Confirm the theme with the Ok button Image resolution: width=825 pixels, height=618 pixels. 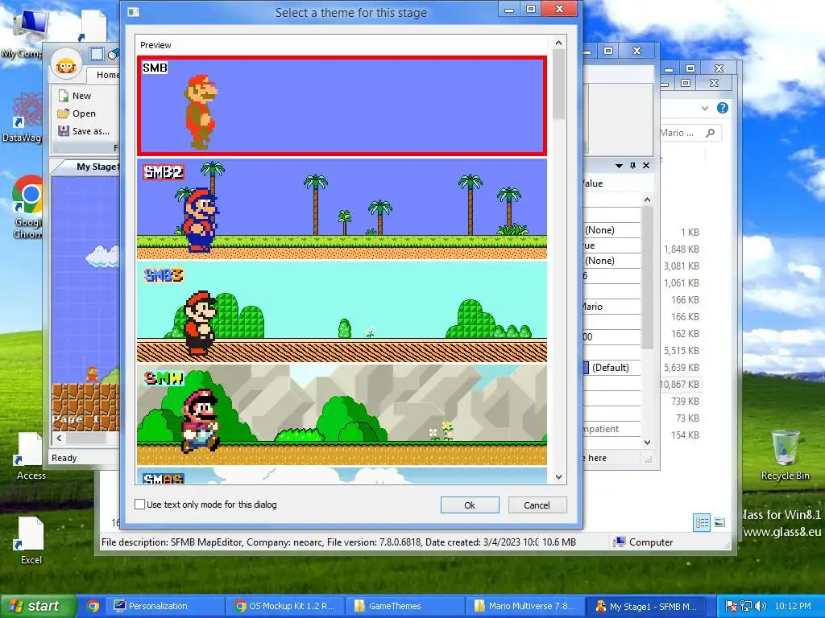click(470, 505)
